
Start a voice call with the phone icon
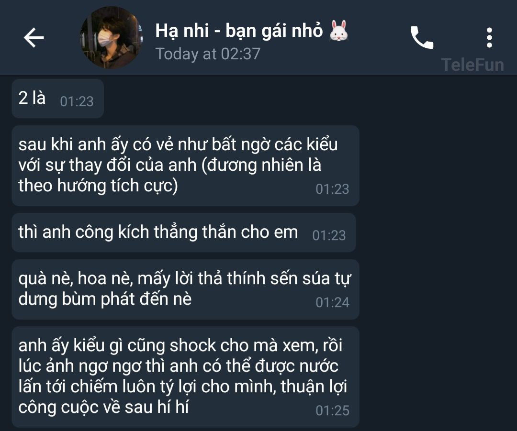pos(422,38)
